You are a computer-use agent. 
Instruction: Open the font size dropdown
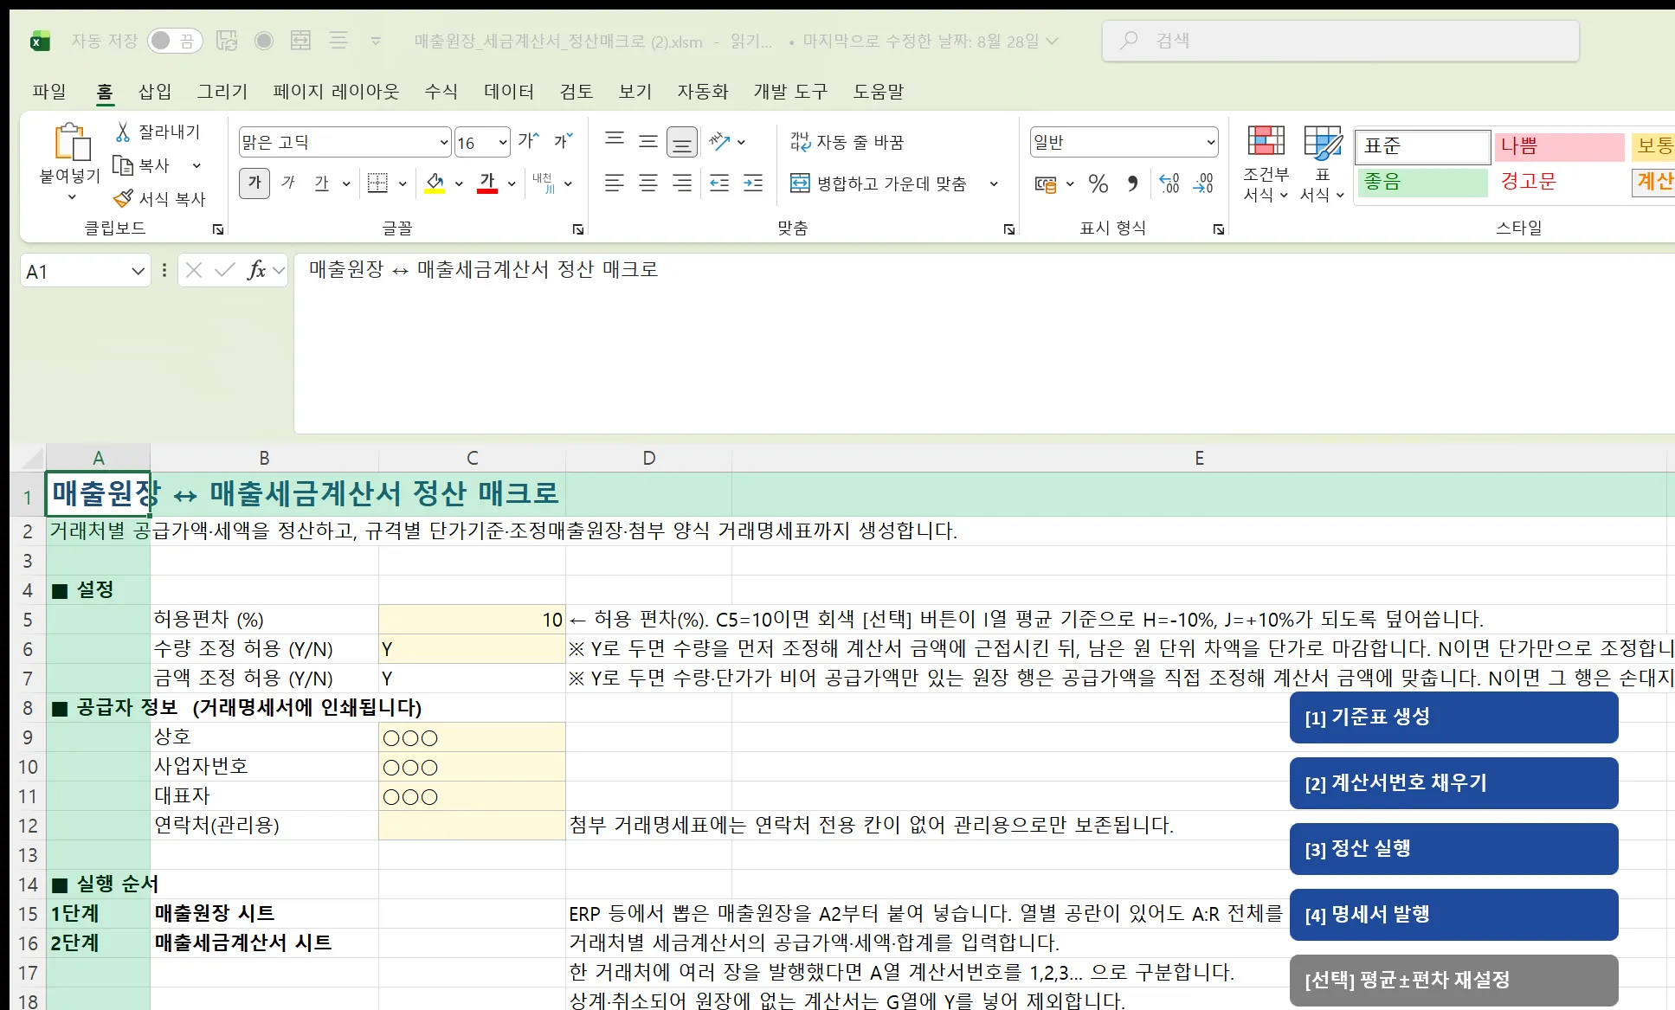coord(503,142)
